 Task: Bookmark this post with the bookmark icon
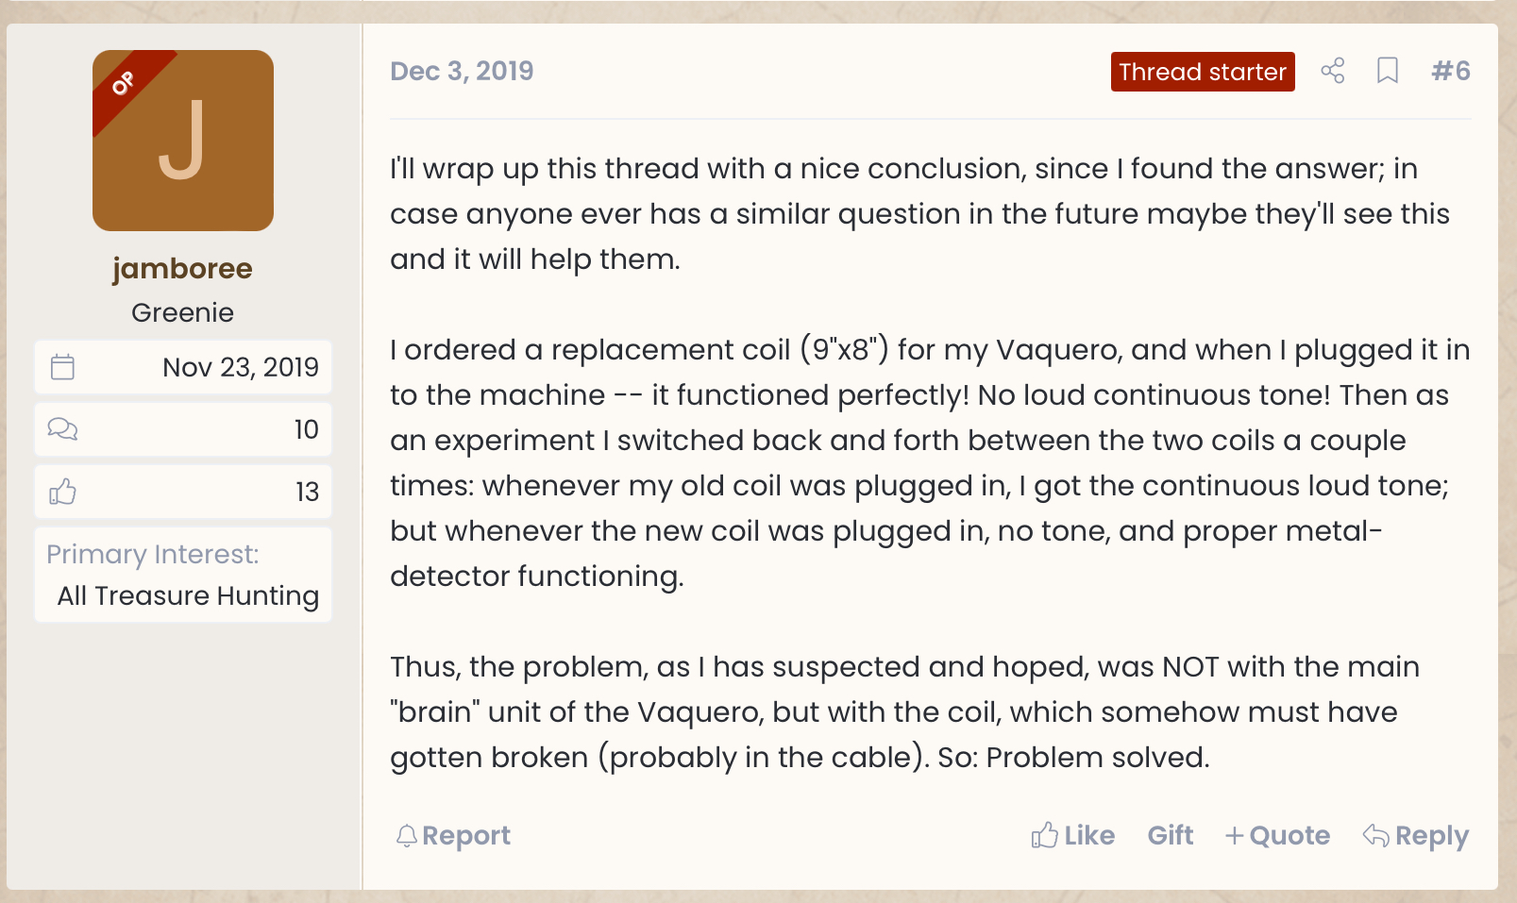click(1387, 71)
